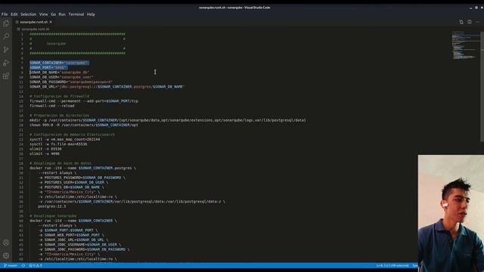Open the Extensions view
Screen dimensions: 484x272
6,76
